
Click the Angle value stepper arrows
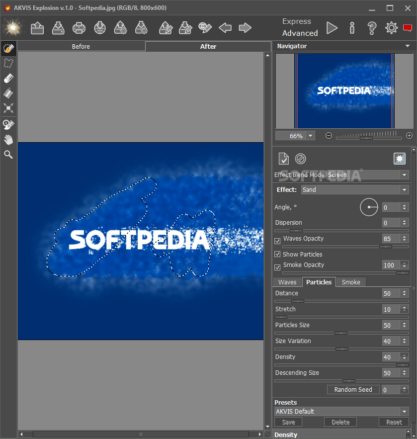click(x=405, y=207)
